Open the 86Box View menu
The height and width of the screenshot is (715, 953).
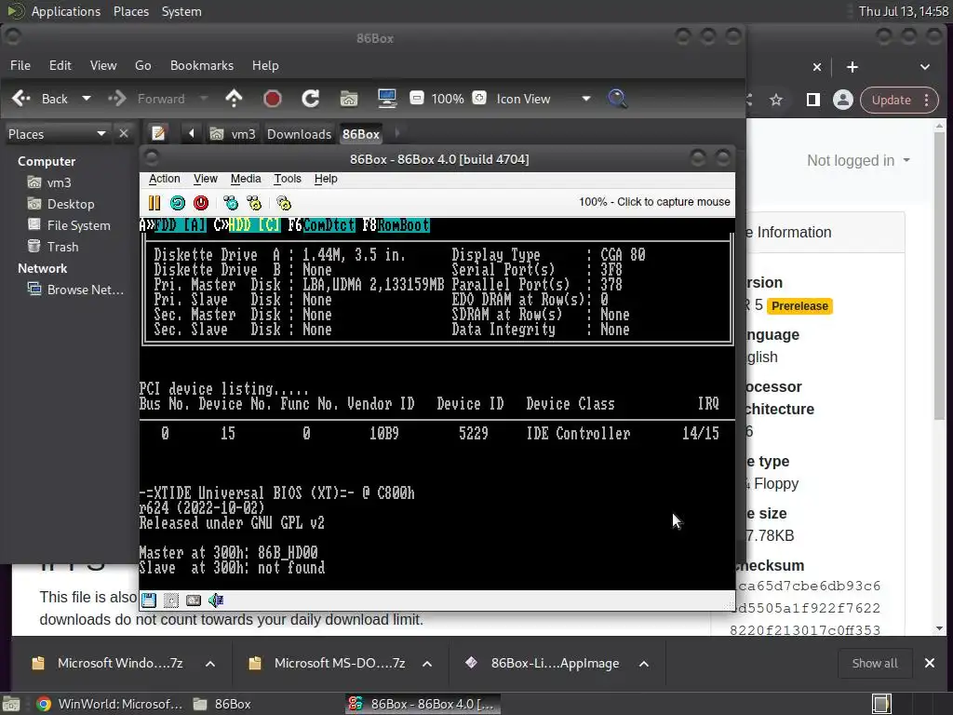click(206, 179)
